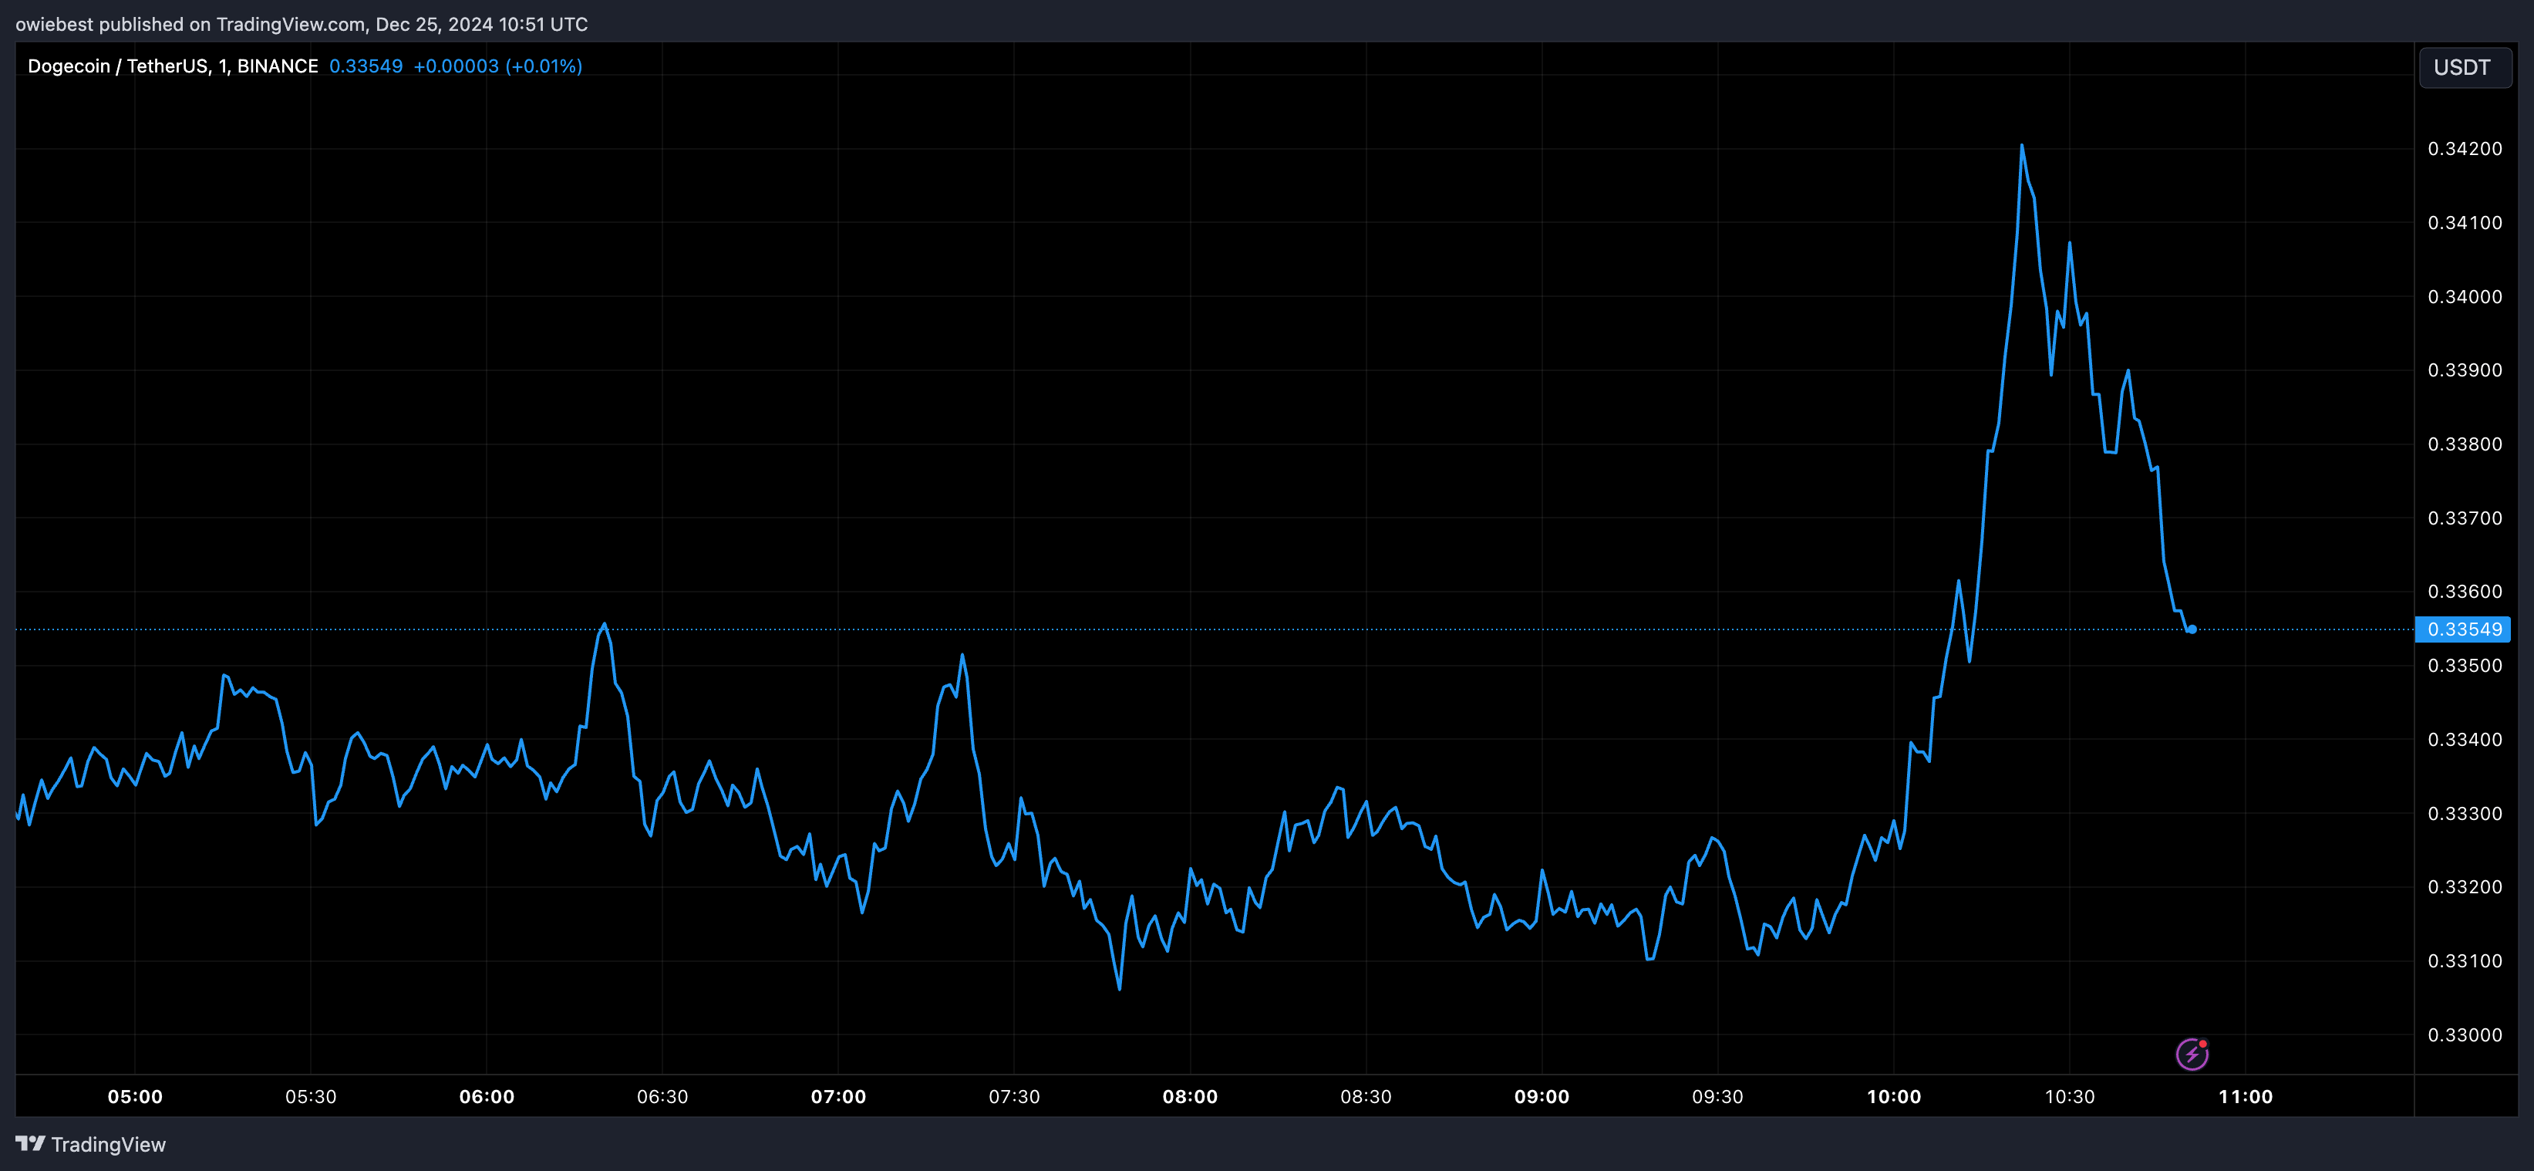2534x1171 pixels.
Task: Click the chart peak near 0.34200
Action: pyautogui.click(x=2021, y=147)
